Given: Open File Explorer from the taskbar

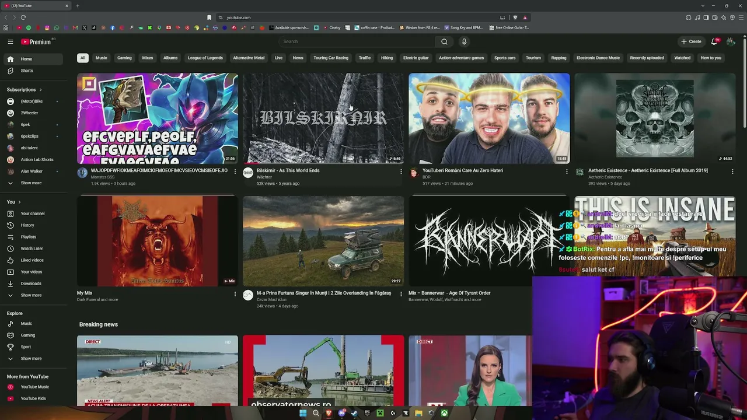Looking at the screenshot, I should (x=418, y=413).
